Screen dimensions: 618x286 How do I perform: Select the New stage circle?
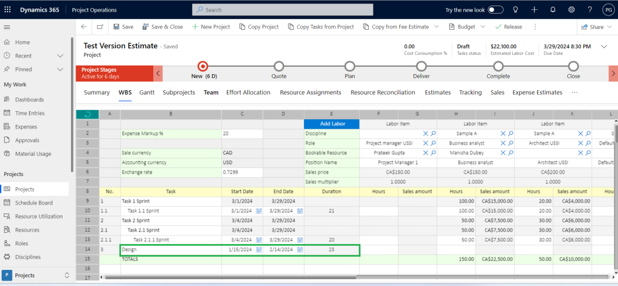pyautogui.click(x=203, y=66)
